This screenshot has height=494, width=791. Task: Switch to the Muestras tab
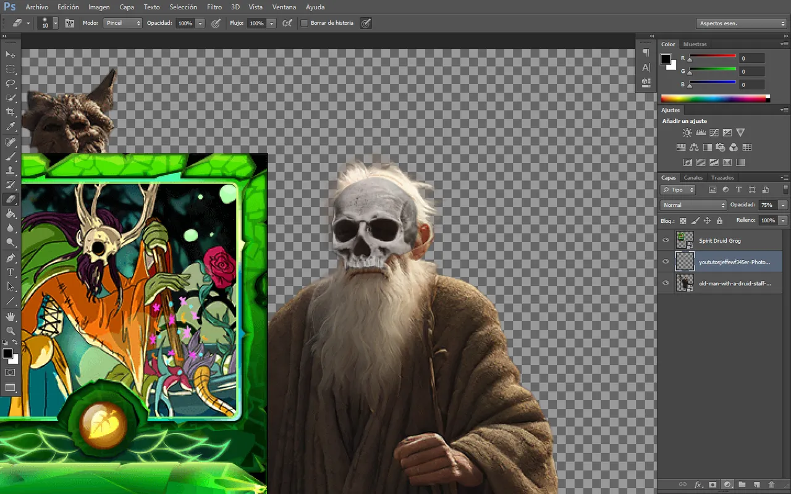[x=695, y=44]
